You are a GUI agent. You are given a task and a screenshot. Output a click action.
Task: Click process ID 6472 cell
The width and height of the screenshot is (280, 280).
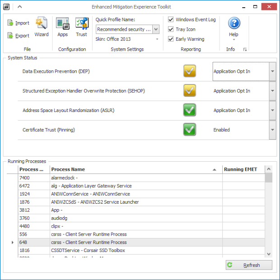click(34, 186)
